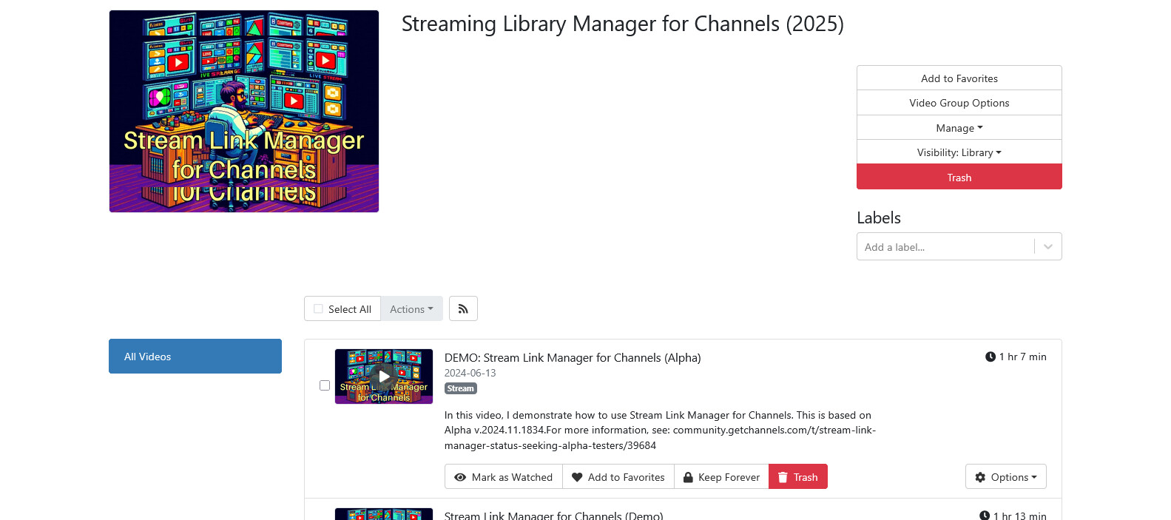Click the Add a label input field
This screenshot has width=1171, height=520.
(x=945, y=247)
